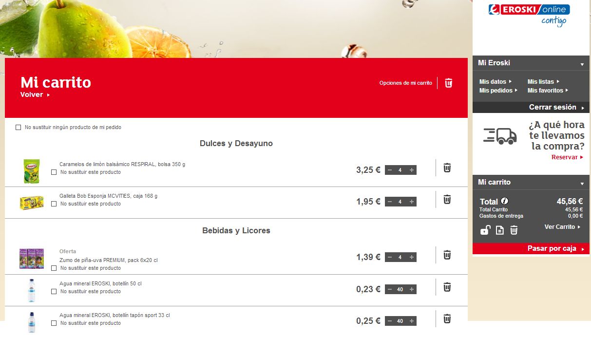Click Agua mineral botellín tapón sport name

pos(114,316)
